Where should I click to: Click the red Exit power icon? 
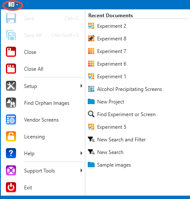(11, 187)
